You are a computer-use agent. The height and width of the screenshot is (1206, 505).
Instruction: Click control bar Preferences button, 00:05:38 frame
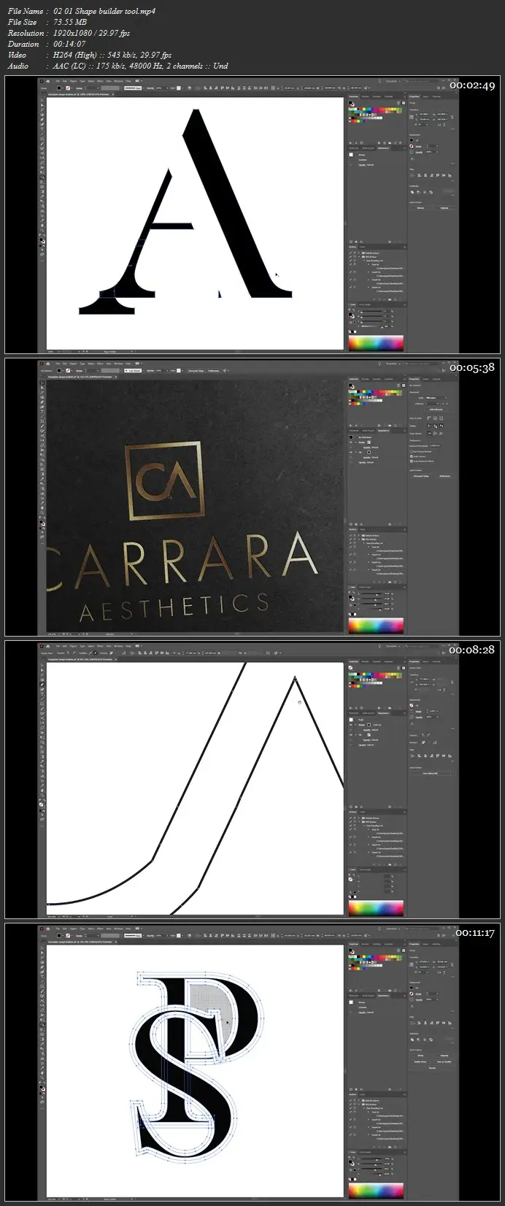[215, 370]
